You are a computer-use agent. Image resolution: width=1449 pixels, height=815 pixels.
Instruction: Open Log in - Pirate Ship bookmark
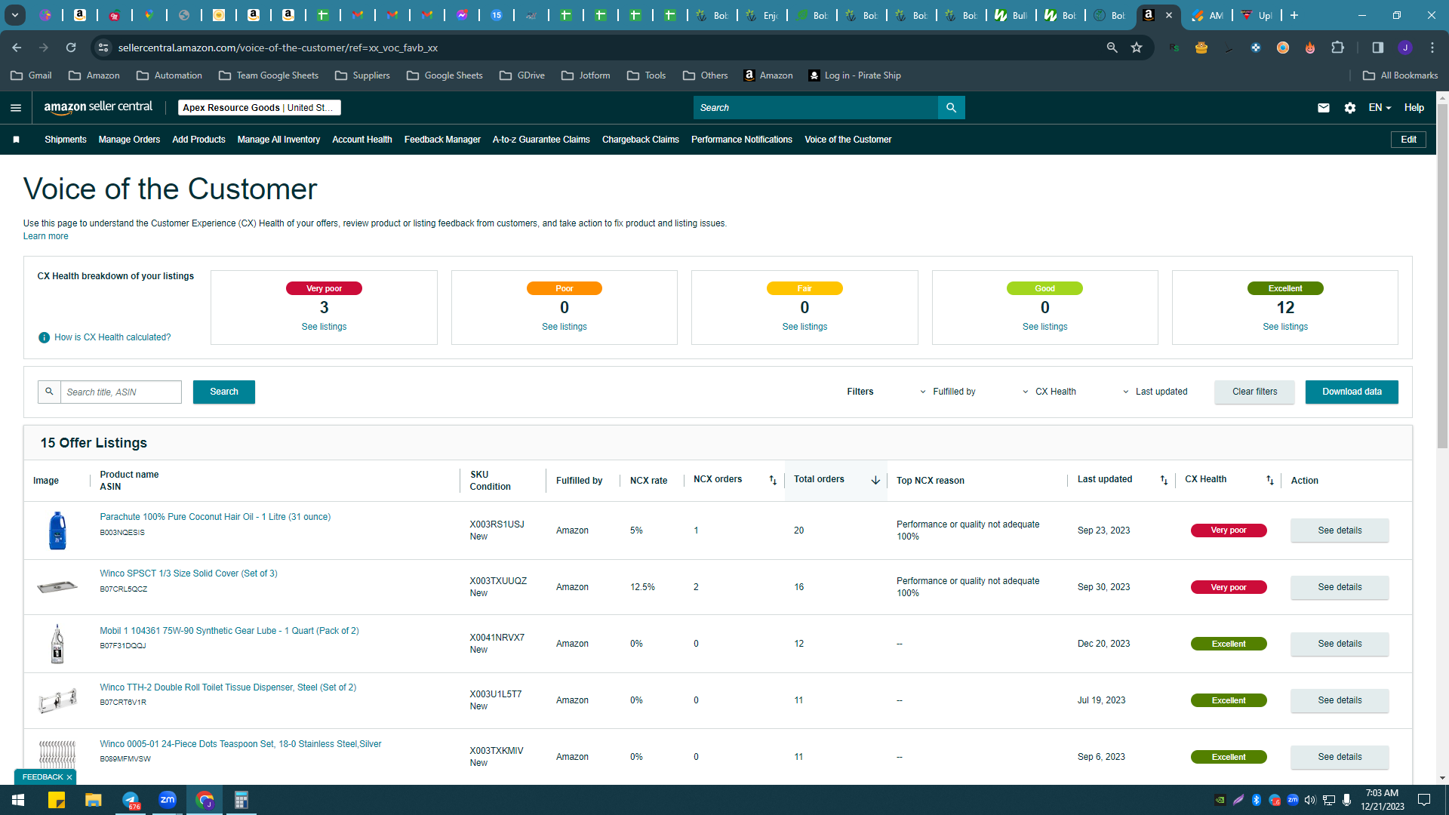click(x=854, y=75)
